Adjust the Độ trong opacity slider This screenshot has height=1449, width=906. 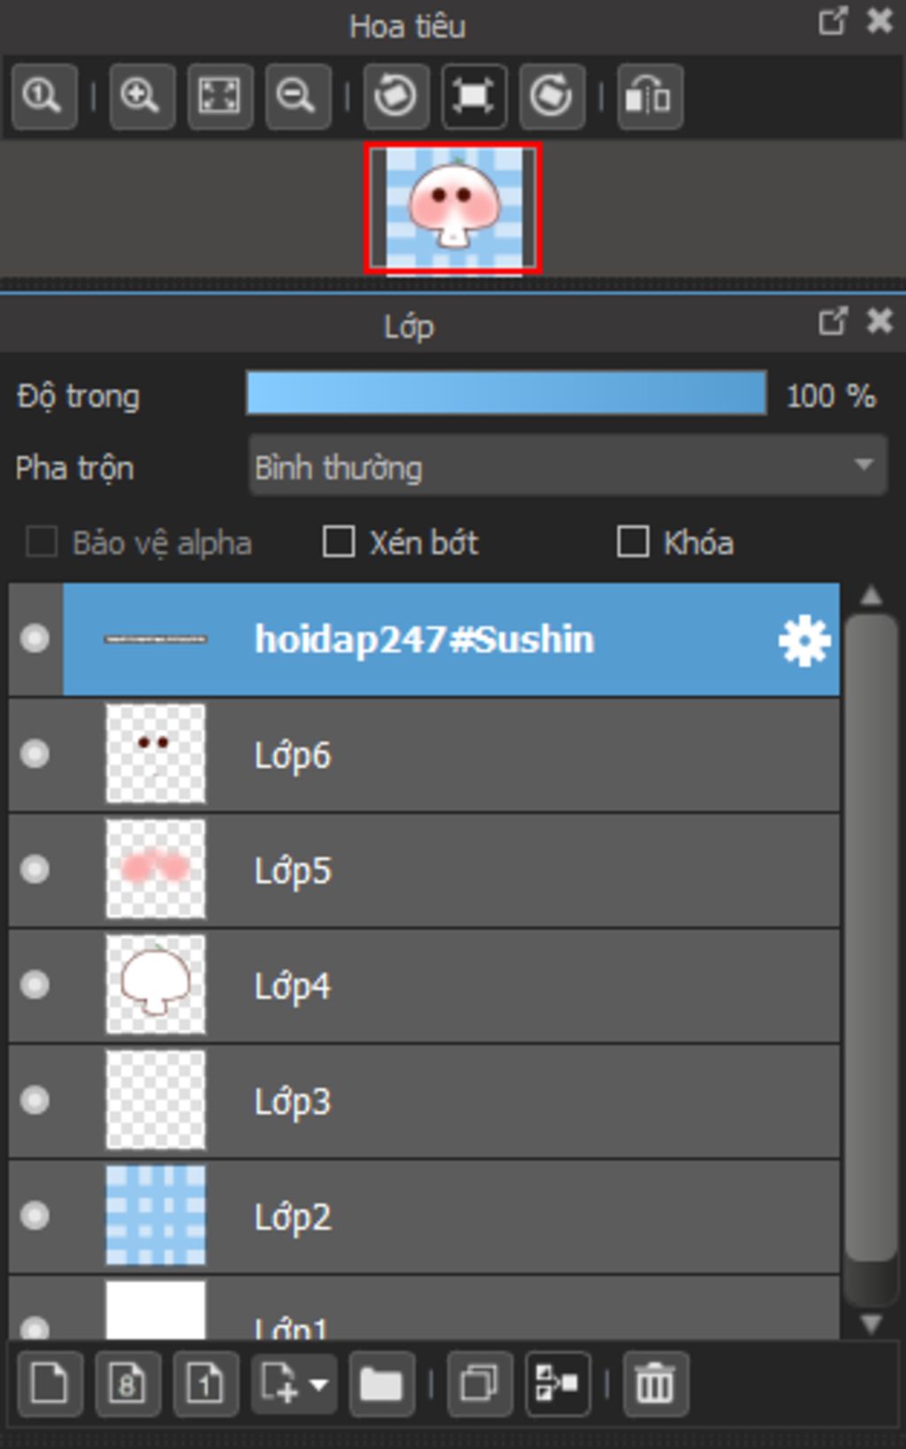506,394
